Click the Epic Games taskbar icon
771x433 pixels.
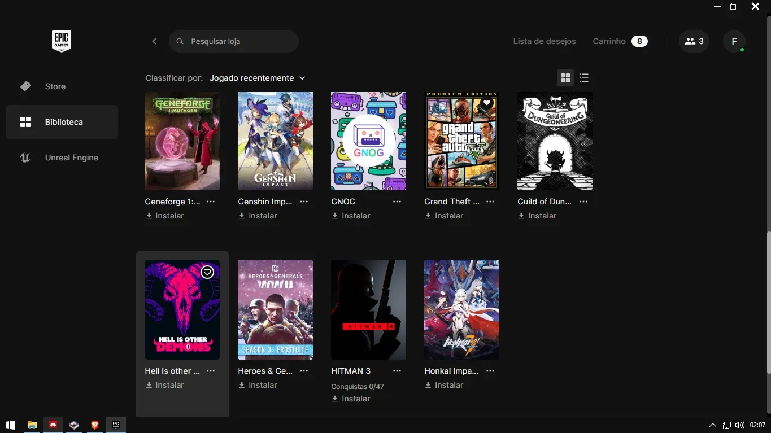(115, 425)
